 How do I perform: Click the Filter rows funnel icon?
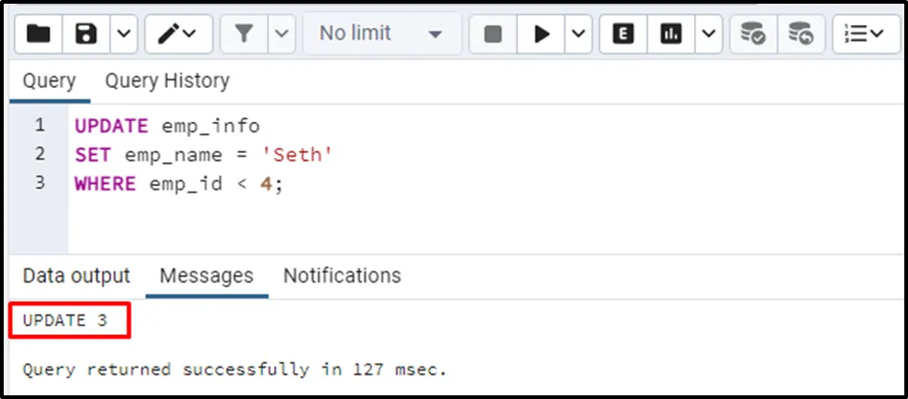pos(244,34)
